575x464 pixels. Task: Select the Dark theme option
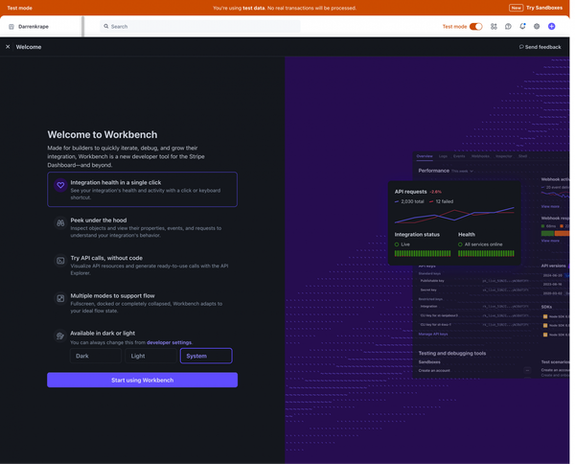tap(96, 356)
